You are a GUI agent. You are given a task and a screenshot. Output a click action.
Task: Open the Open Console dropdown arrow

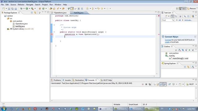click(183, 84)
